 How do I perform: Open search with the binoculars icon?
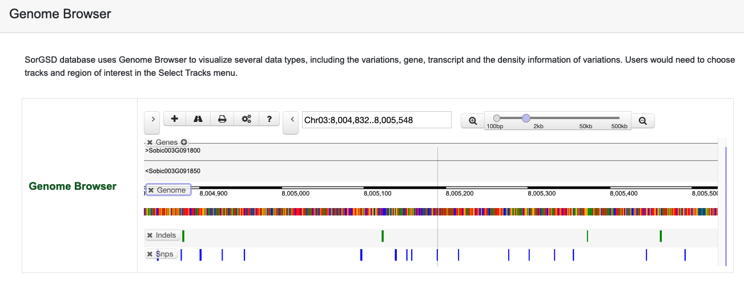click(198, 119)
